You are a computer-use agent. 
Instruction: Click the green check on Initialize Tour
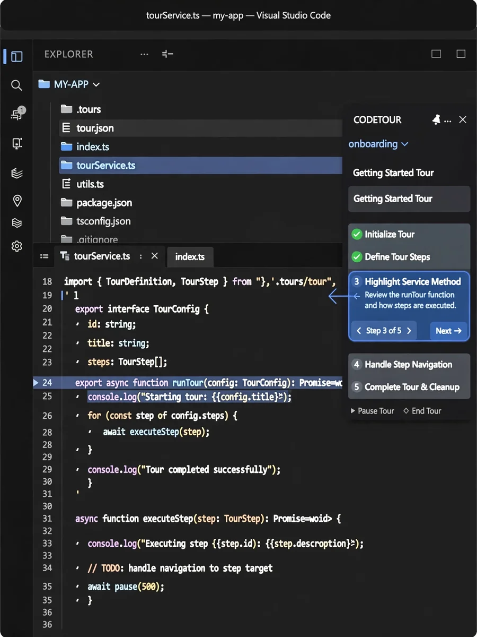[x=357, y=234]
